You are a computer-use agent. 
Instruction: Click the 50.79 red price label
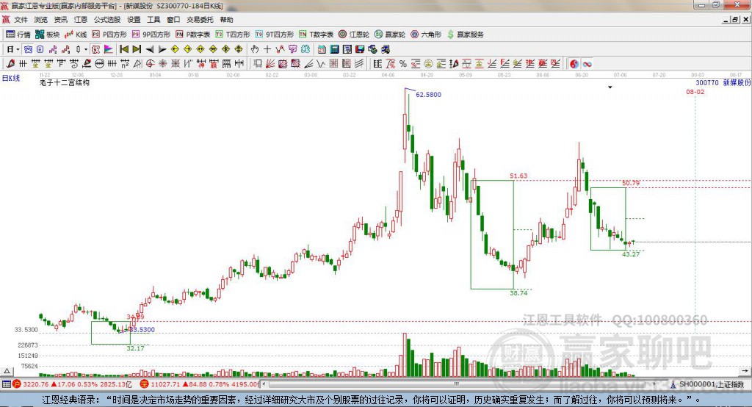(x=631, y=183)
